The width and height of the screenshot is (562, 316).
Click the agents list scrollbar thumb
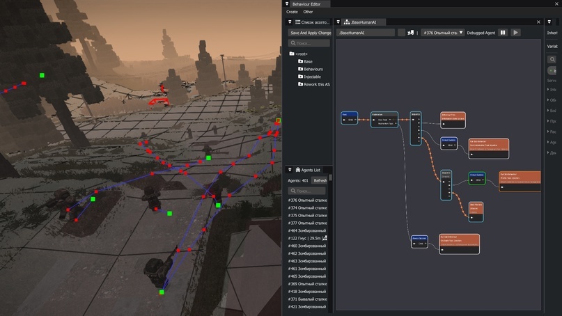(331, 178)
